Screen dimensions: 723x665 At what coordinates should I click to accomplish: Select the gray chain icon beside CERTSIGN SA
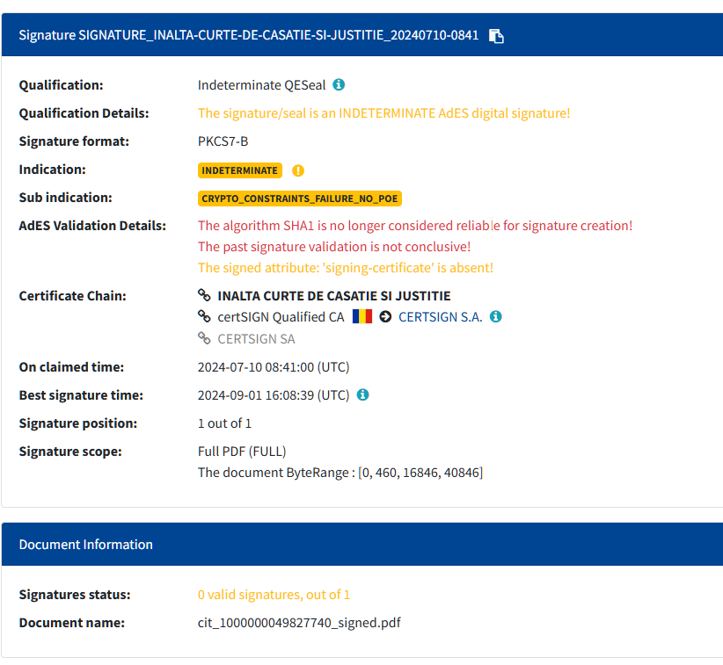[x=204, y=338]
